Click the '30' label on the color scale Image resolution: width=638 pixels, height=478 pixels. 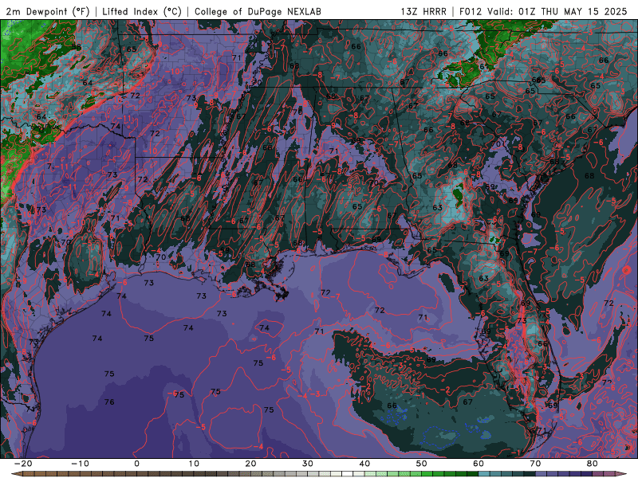pyautogui.click(x=308, y=464)
